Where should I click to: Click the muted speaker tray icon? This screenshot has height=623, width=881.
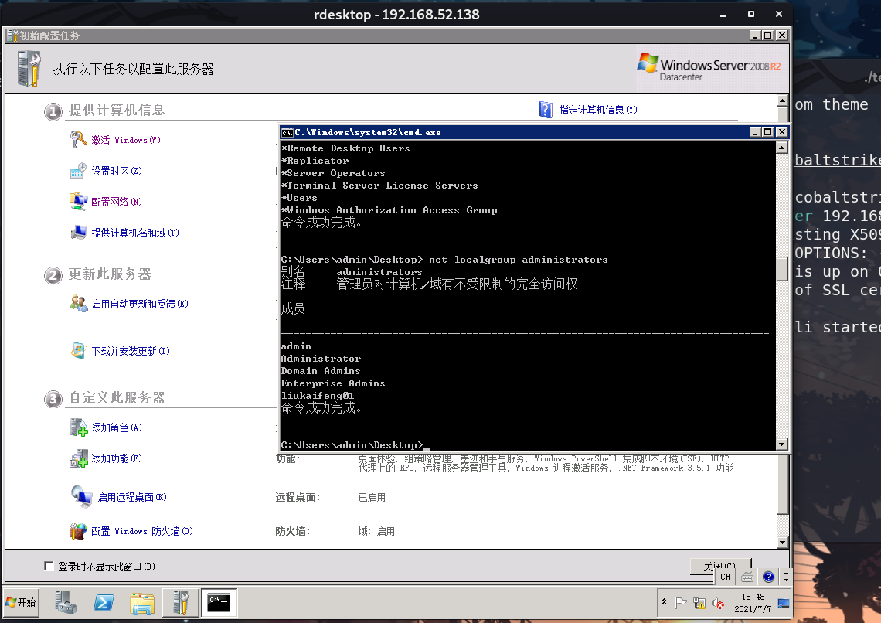coord(717,603)
